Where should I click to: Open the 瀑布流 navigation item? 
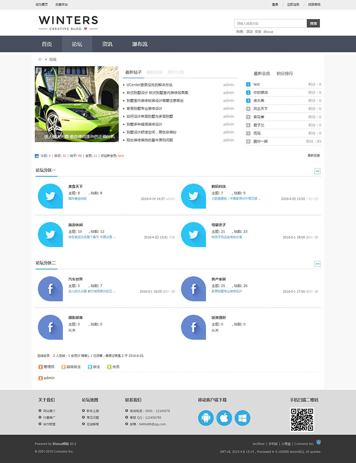140,44
